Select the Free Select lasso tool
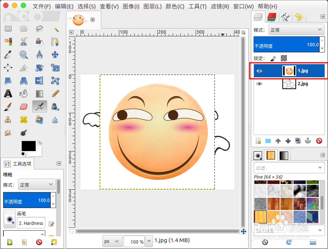The width and height of the screenshot is (328, 249). point(40,28)
